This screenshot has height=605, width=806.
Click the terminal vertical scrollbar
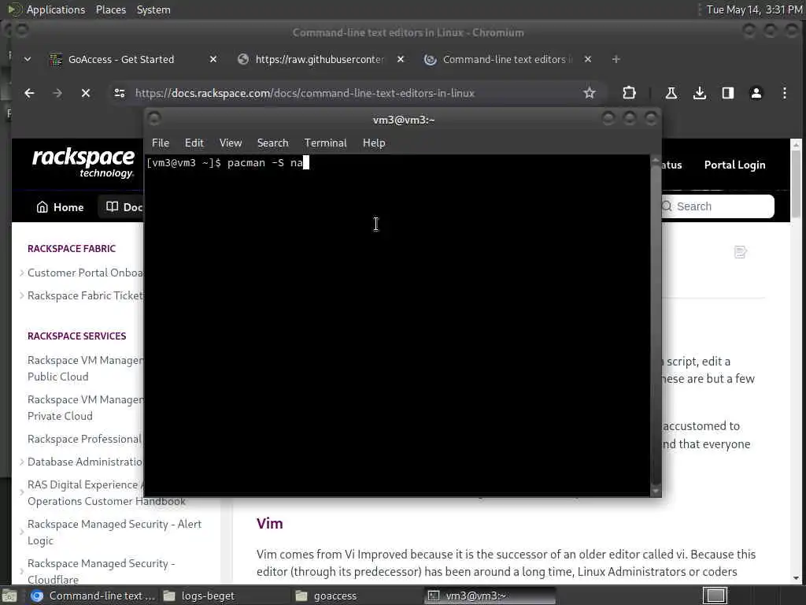tap(656, 325)
